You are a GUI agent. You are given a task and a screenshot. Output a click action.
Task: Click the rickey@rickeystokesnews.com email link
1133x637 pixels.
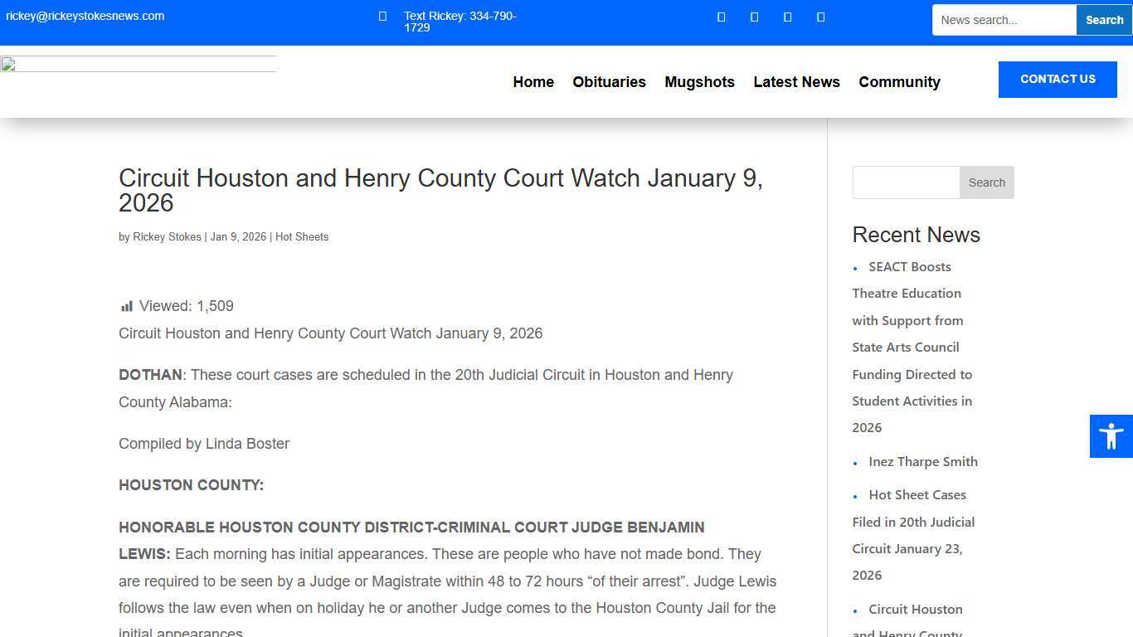pyautogui.click(x=85, y=15)
